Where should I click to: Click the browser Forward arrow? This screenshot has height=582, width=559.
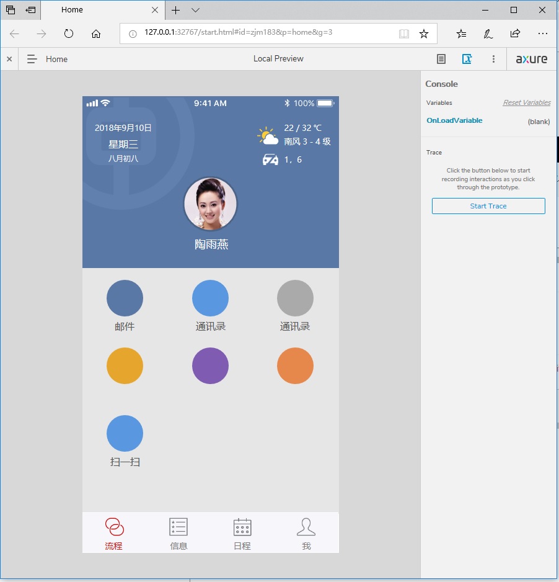[42, 34]
